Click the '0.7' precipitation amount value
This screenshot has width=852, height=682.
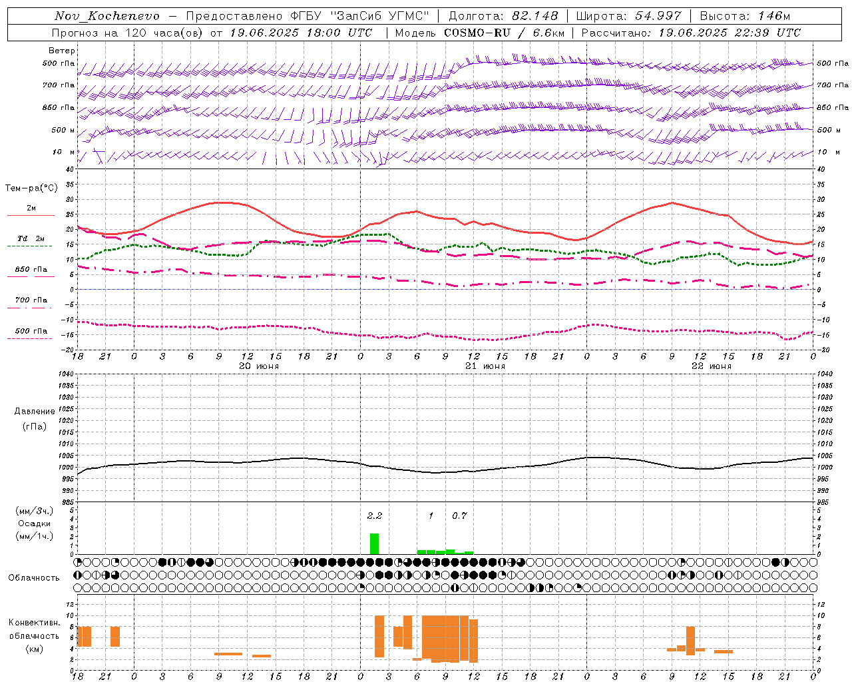tap(459, 515)
